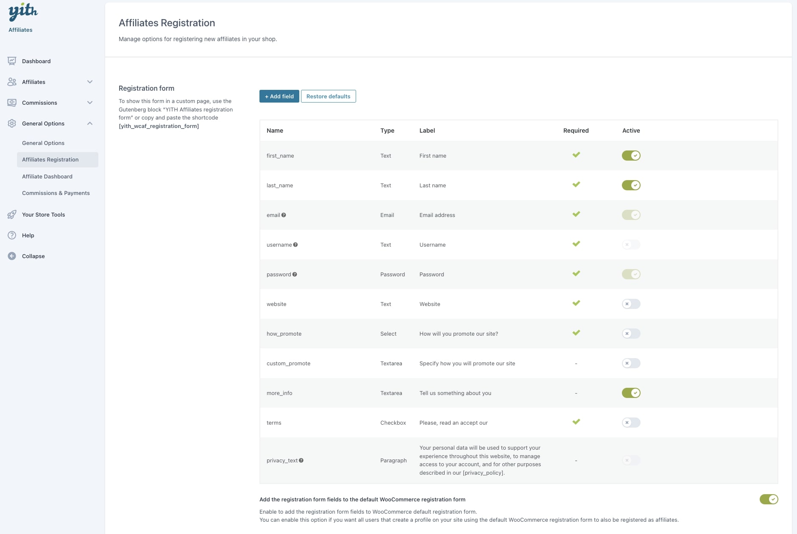Click the + Add field button
This screenshot has width=797, height=534.
tap(279, 96)
